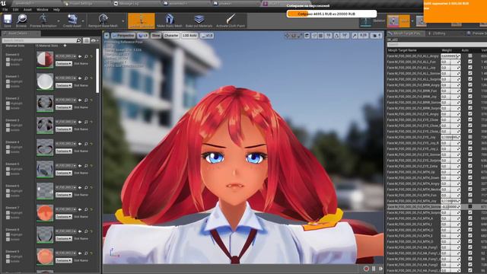The height and width of the screenshot is (274, 487).
Task: Click the Perspective view button
Action: (123, 36)
